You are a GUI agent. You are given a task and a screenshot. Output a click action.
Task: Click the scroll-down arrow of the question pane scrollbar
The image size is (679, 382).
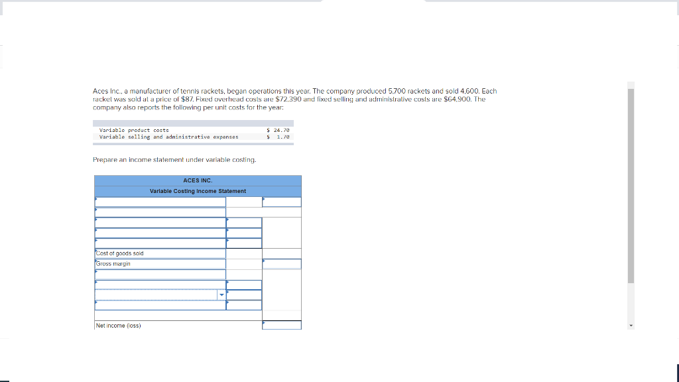point(631,326)
